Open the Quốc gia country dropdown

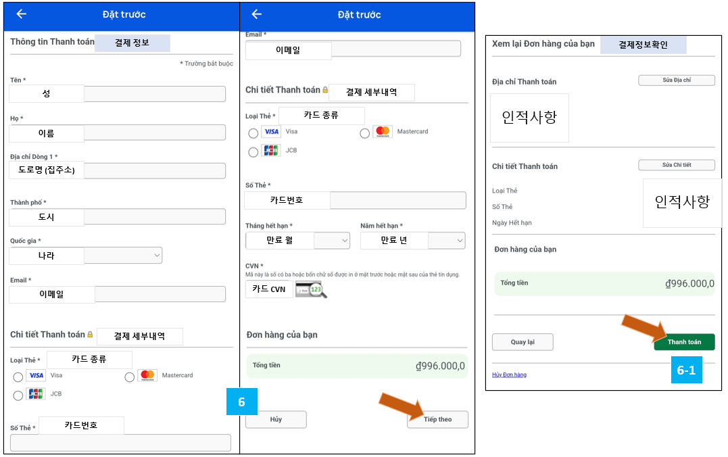[157, 256]
